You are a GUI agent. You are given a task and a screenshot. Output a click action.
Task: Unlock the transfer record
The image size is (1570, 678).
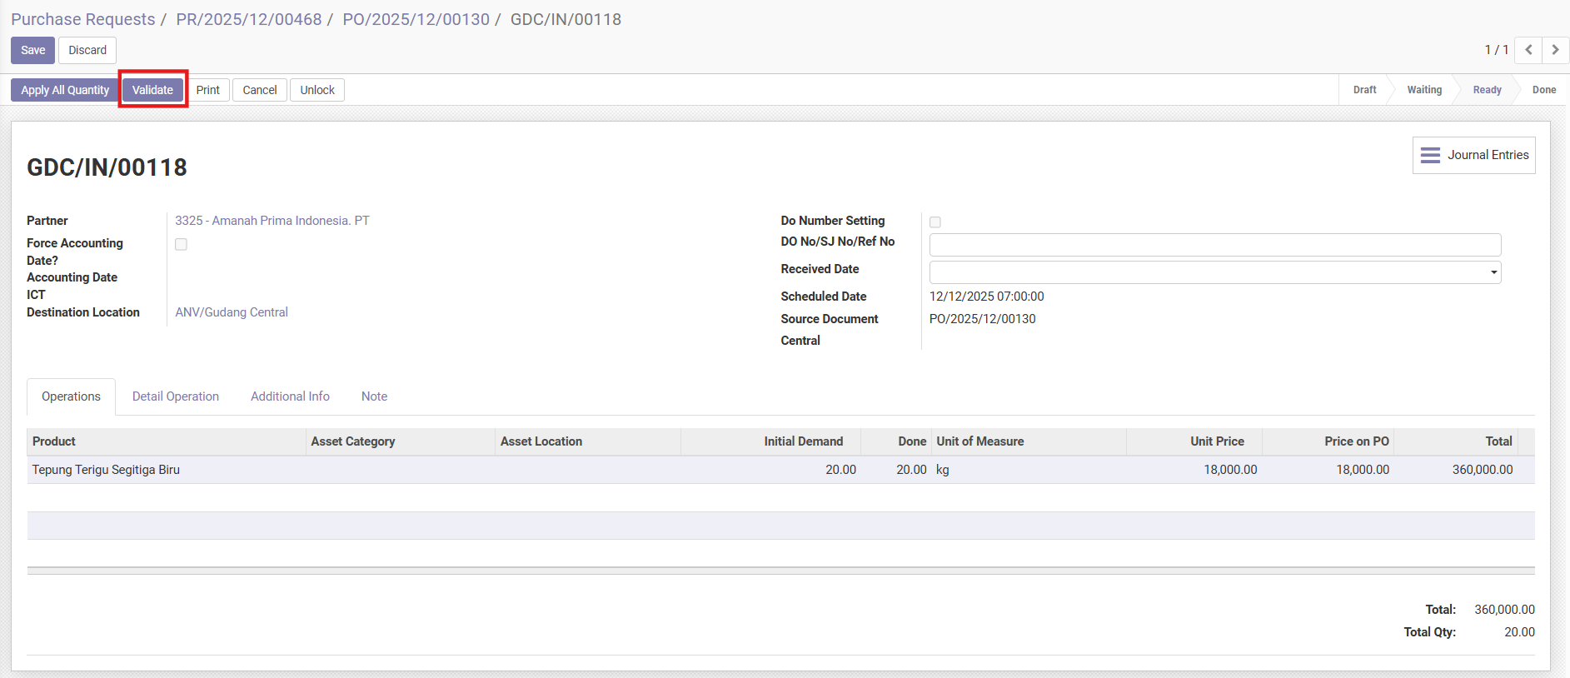coord(317,90)
